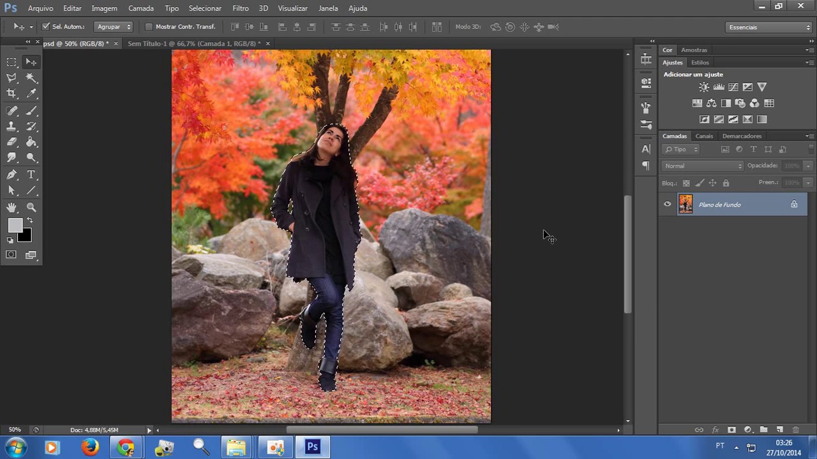Add a Levels adjustment
This screenshot has height=459, width=817.
(x=719, y=87)
